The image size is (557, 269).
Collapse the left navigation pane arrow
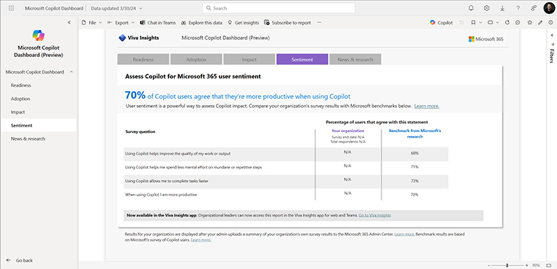pos(69,22)
